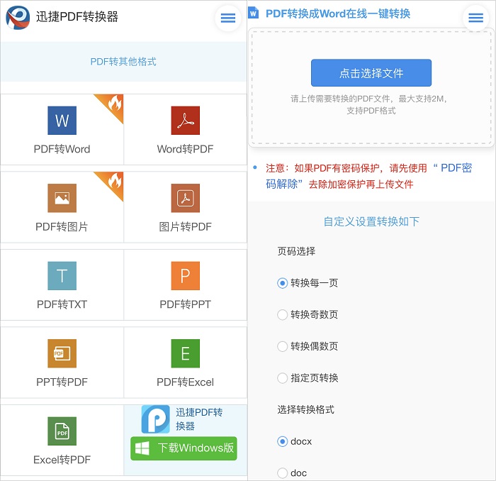Click the 页码选择 section label
The image size is (496, 481).
[x=296, y=251]
